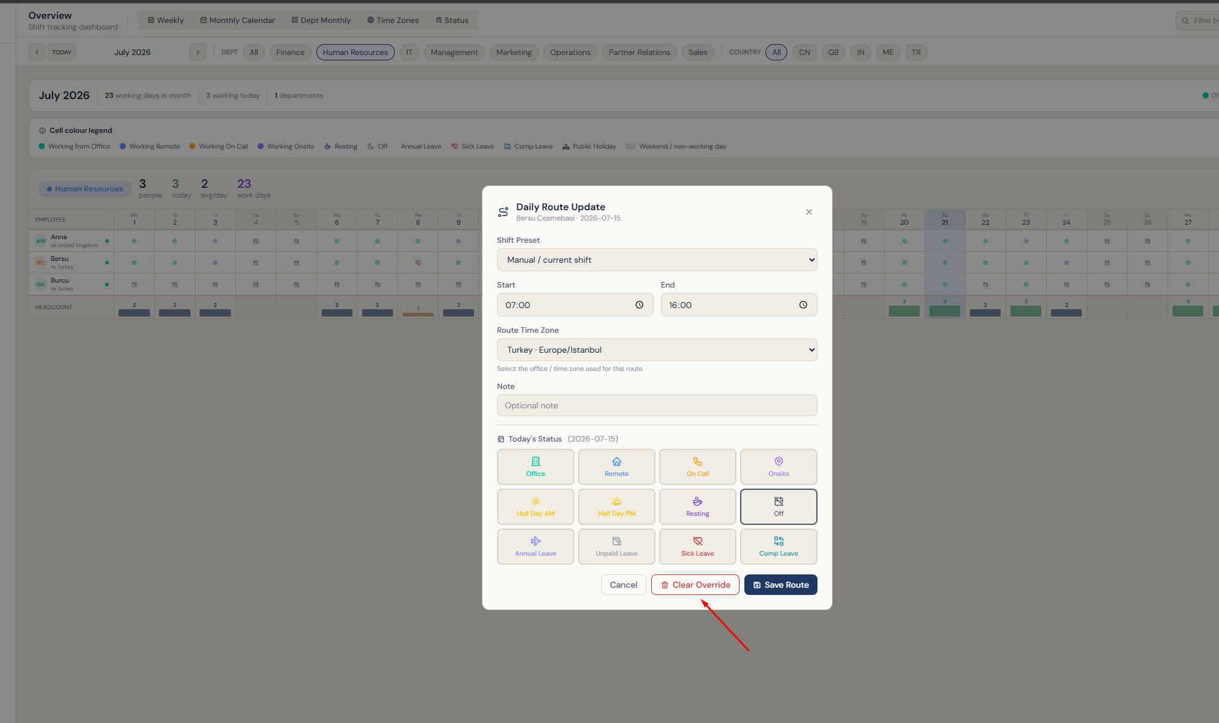Viewport: 1219px width, 723px height.
Task: Filter department by Operations
Action: click(570, 52)
